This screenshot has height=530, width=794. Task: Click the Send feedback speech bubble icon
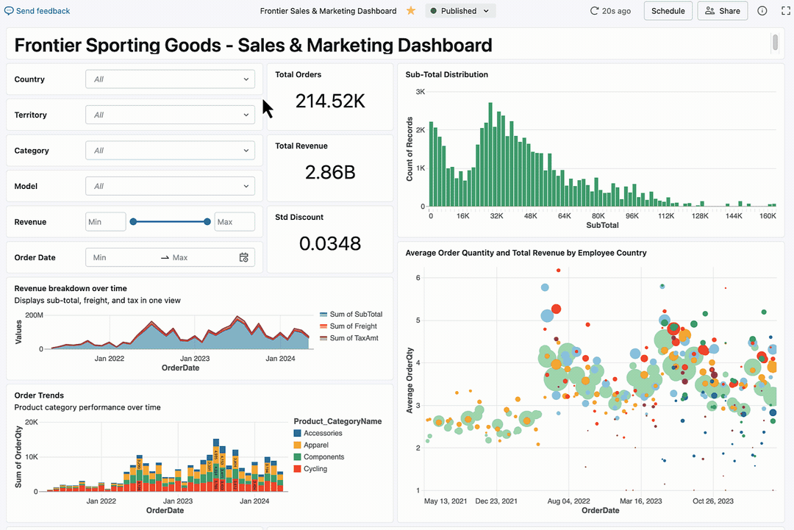pos(9,11)
